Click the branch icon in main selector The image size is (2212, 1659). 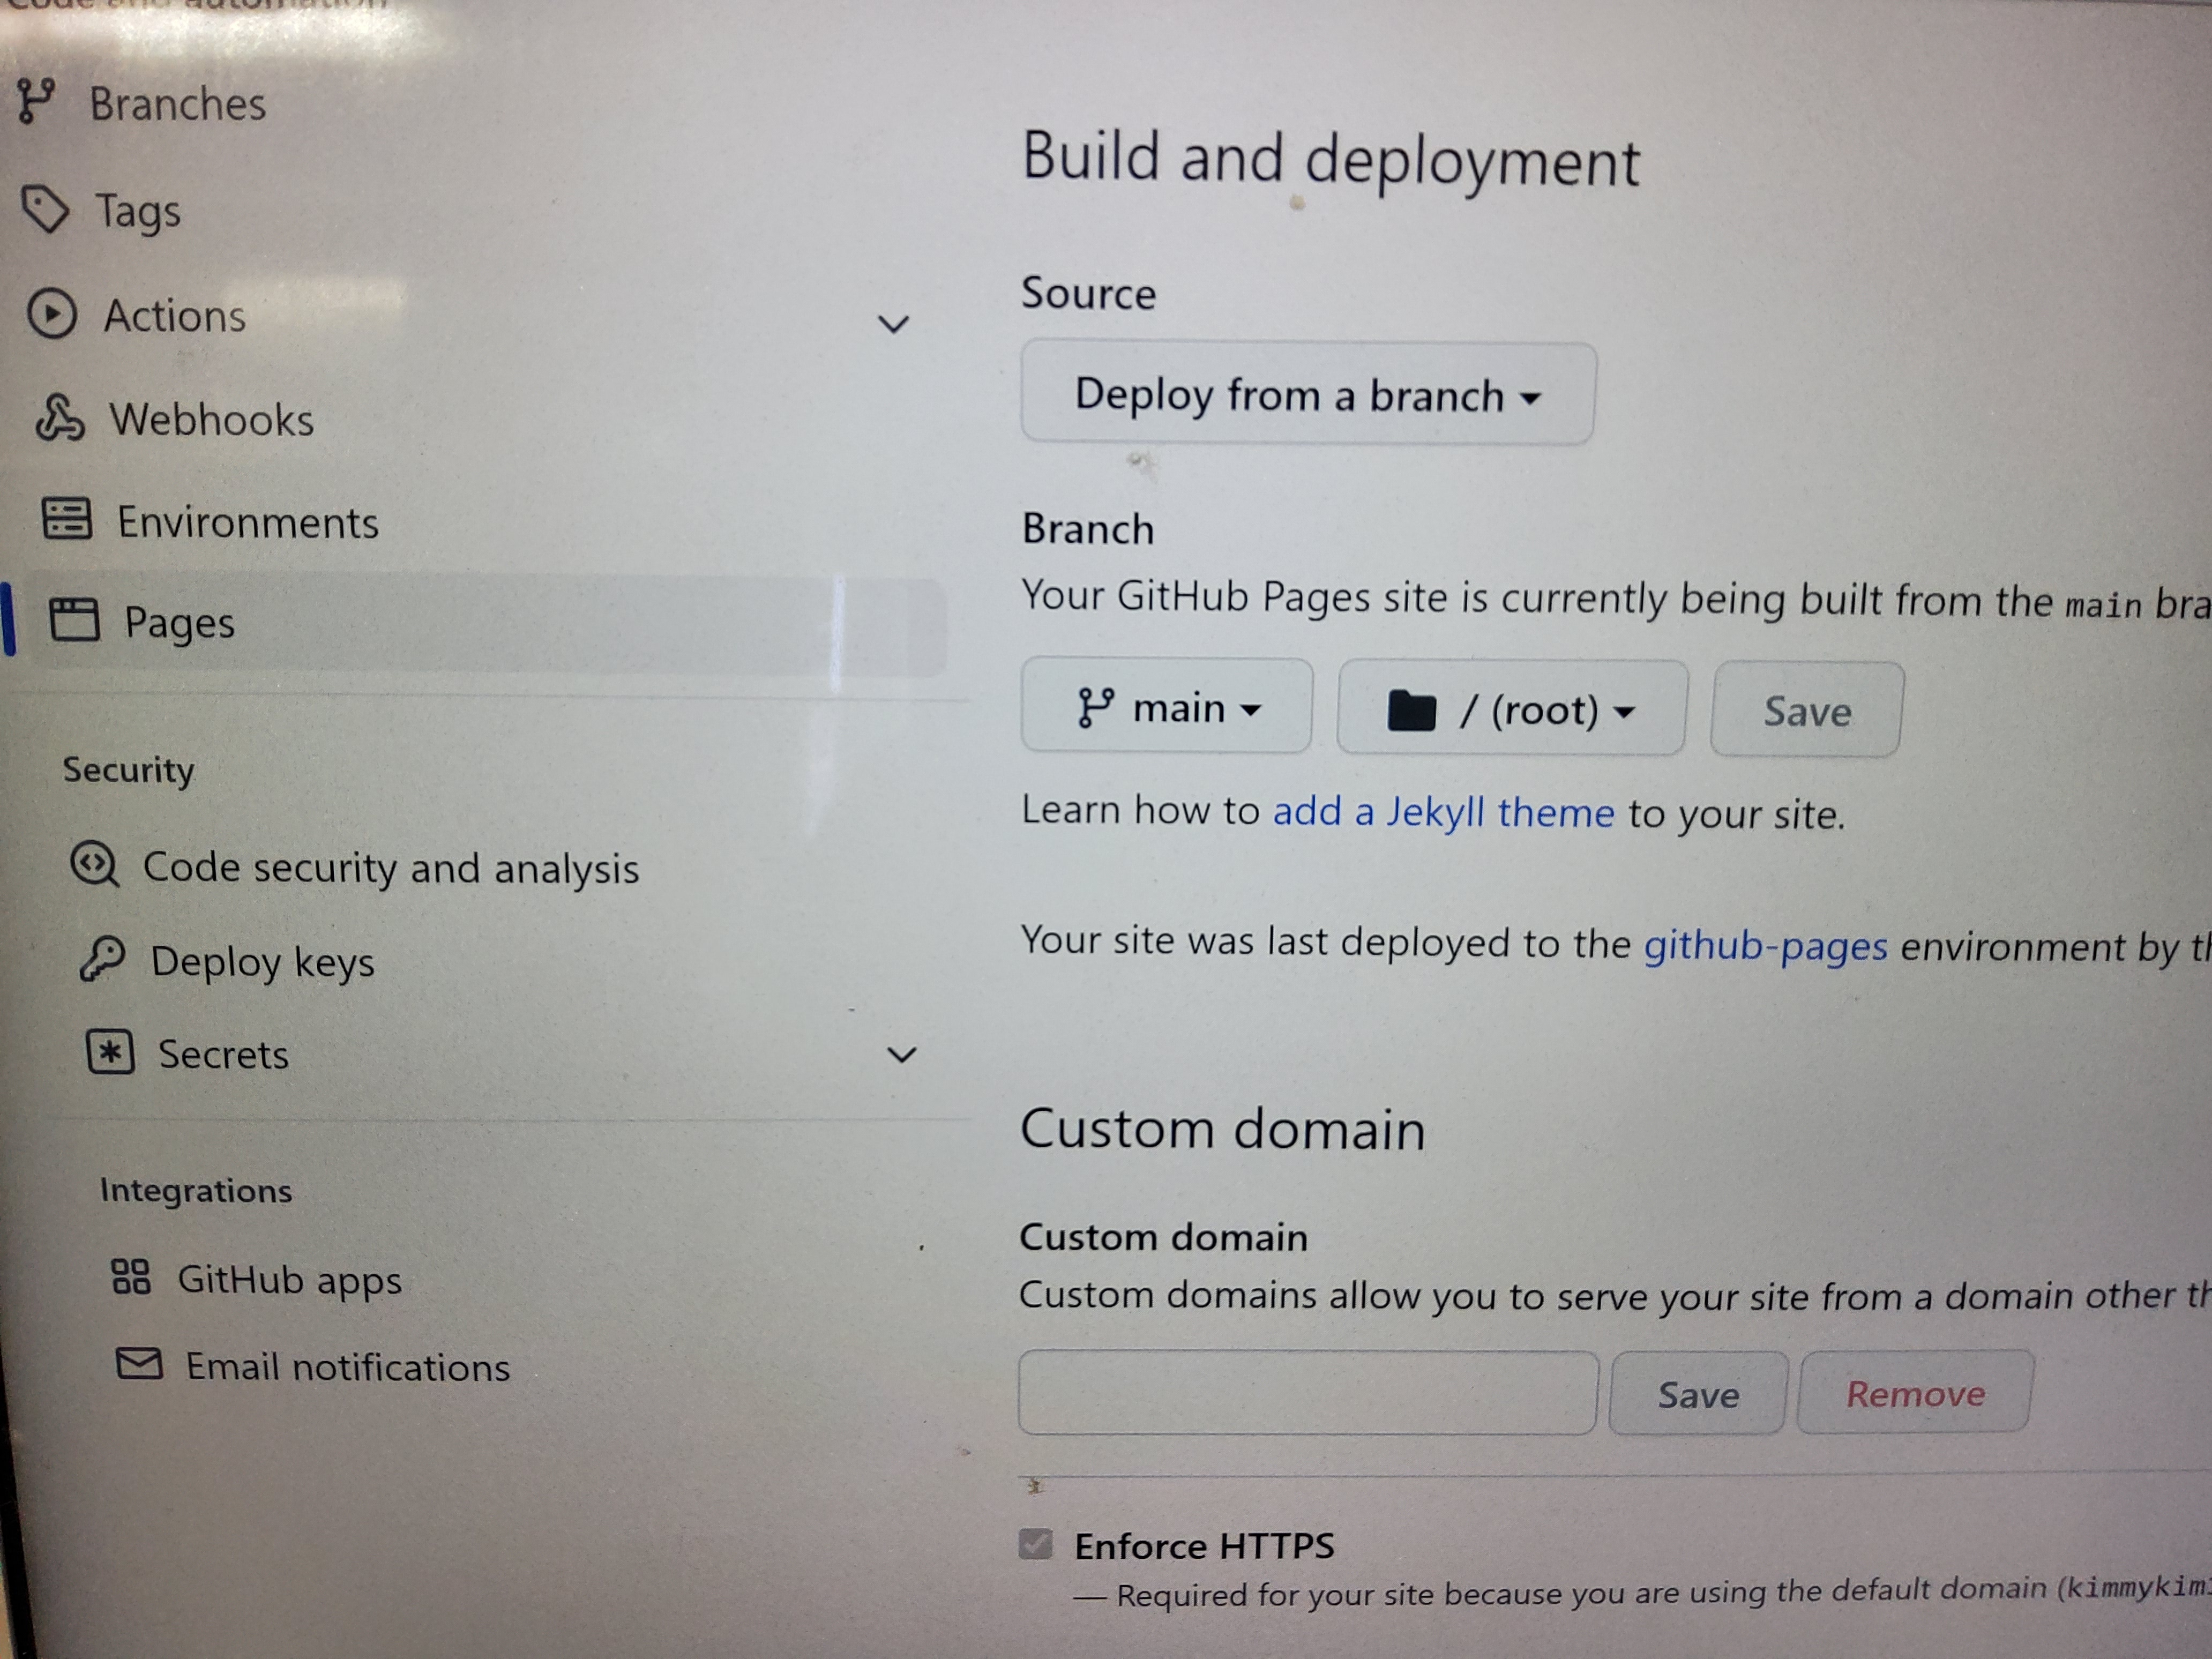pos(1096,707)
